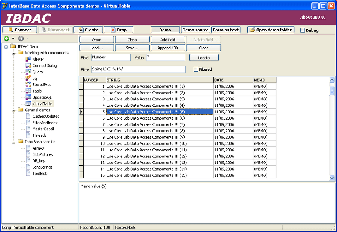Switch to Form as text view
The image size is (337, 232).
(x=226, y=30)
